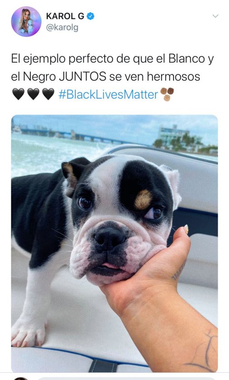
Task: Click the third black heart emoji
Action: (x=48, y=94)
